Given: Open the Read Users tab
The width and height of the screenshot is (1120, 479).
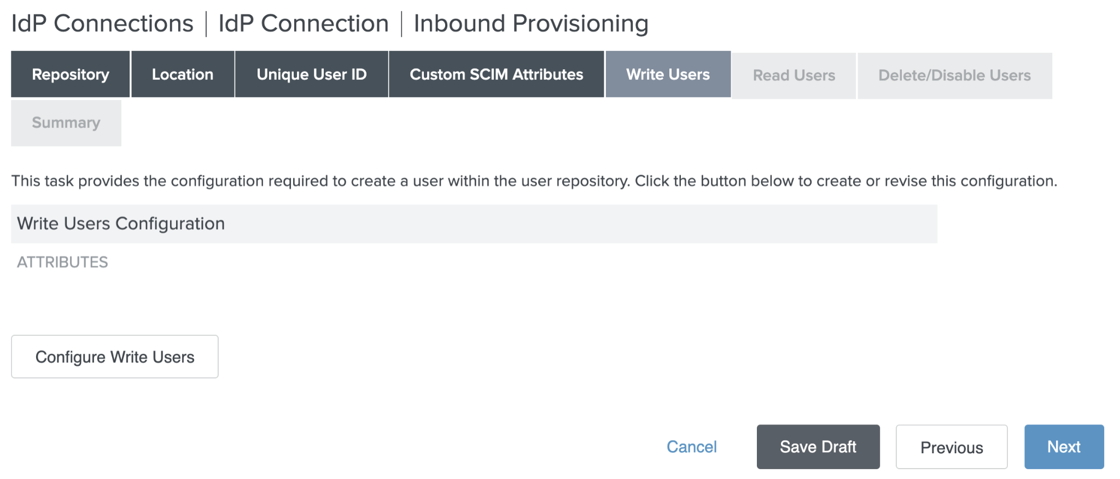Looking at the screenshot, I should (x=794, y=75).
